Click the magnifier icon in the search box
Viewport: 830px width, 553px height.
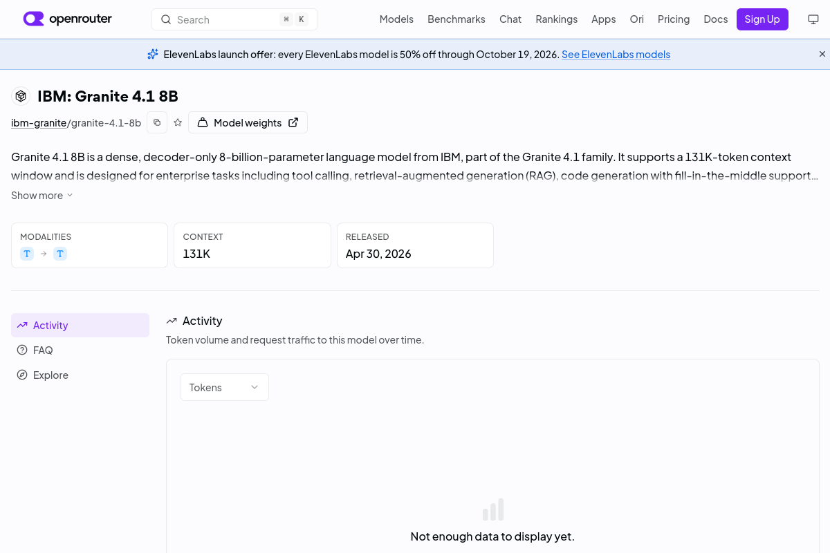pyautogui.click(x=166, y=19)
